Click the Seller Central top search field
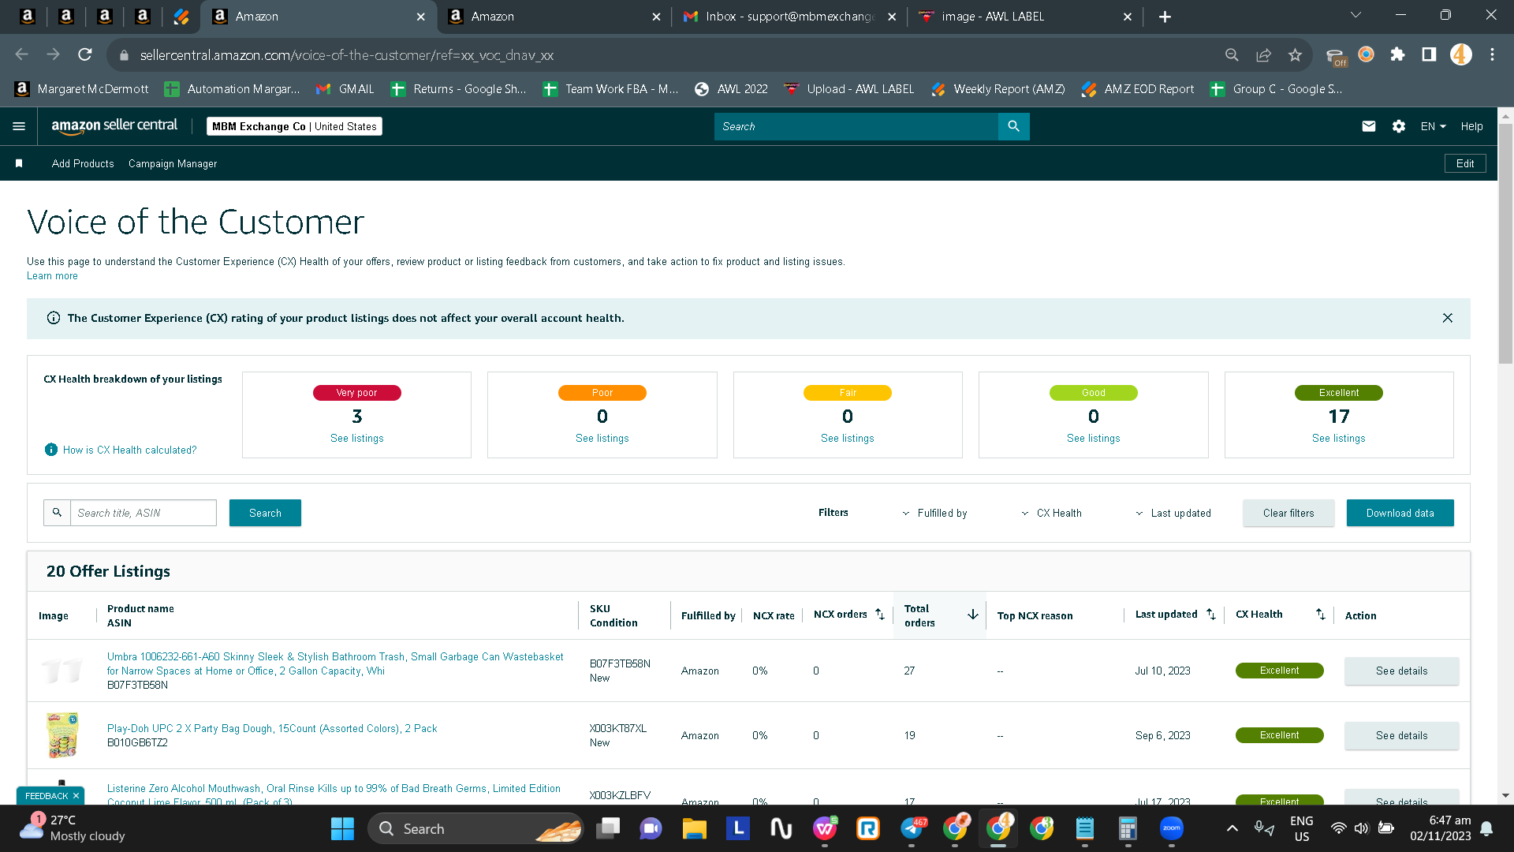 coord(856,126)
